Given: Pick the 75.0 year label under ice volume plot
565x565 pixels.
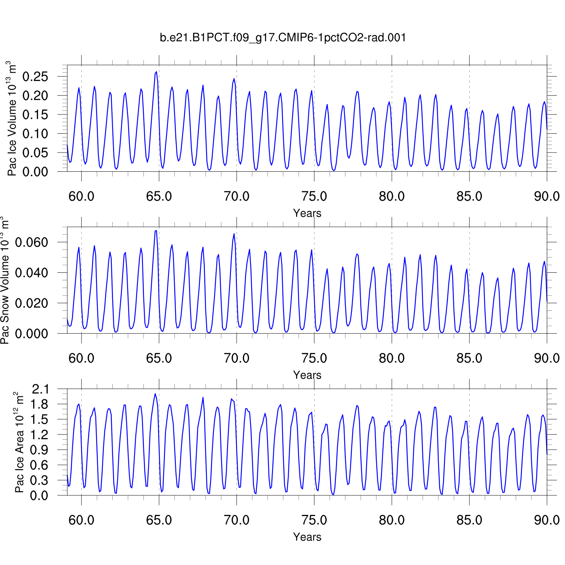Looking at the screenshot, I should tap(314, 196).
